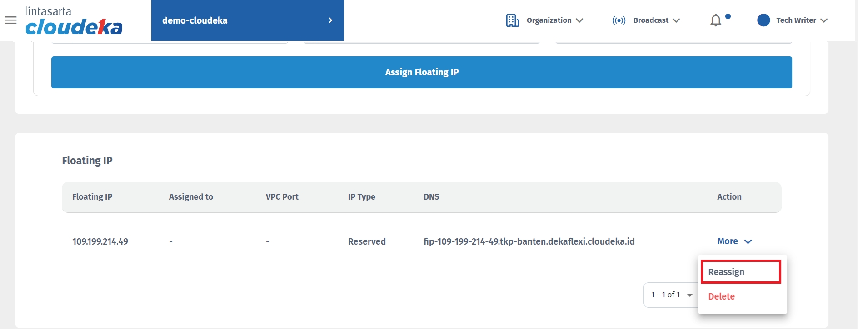
Task: Click the More action link text
Action: 727,241
